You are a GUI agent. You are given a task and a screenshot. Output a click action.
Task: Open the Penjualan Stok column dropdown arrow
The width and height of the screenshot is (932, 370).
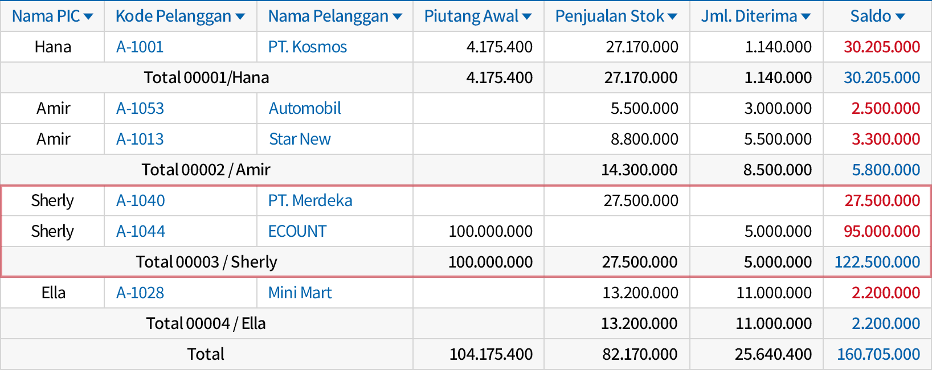[673, 17]
